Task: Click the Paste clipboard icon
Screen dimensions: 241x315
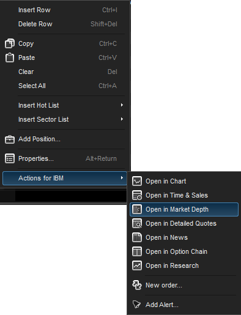Action: tap(10, 57)
